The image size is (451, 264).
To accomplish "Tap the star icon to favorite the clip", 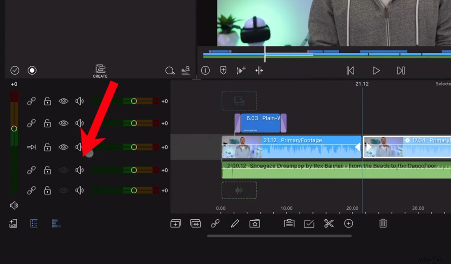I will click(x=255, y=223).
